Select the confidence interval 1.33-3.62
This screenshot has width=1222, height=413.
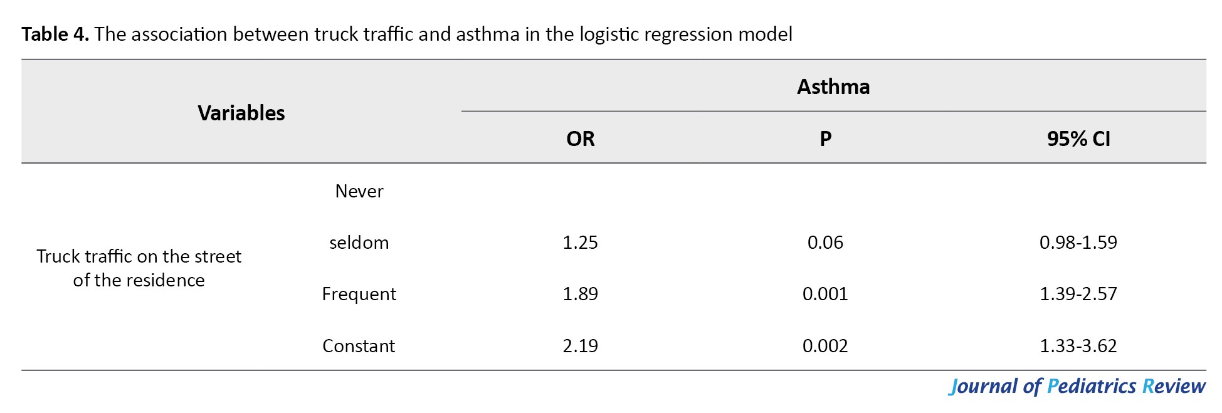click(x=1078, y=346)
